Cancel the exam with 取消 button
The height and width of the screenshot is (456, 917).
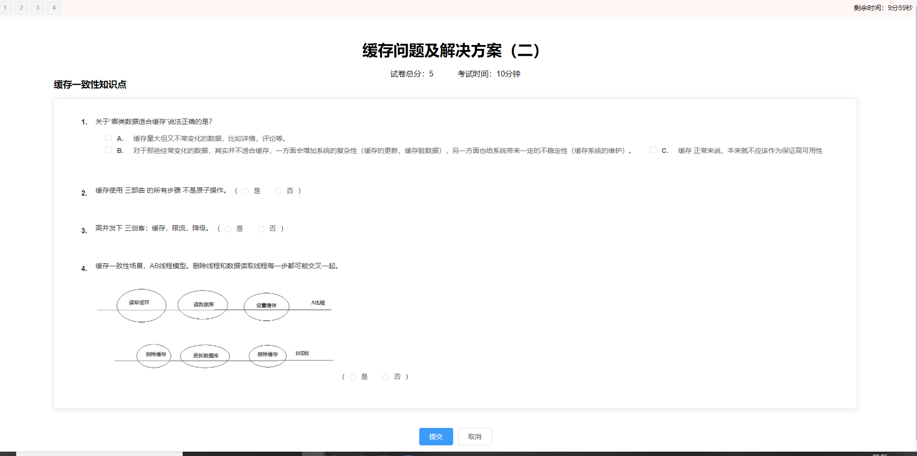click(475, 437)
